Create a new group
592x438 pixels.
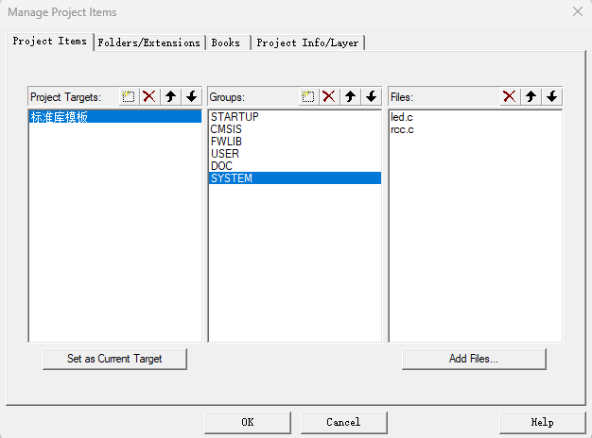click(308, 97)
